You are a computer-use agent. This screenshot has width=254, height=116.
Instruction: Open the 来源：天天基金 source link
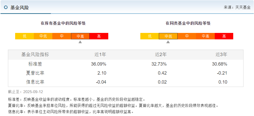[x=237, y=7]
